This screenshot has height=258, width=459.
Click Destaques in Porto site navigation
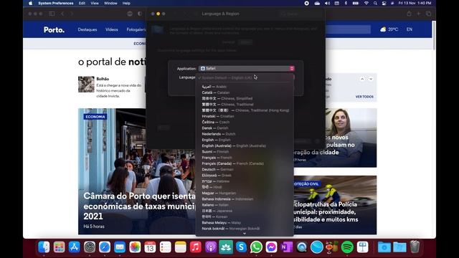pos(87,29)
